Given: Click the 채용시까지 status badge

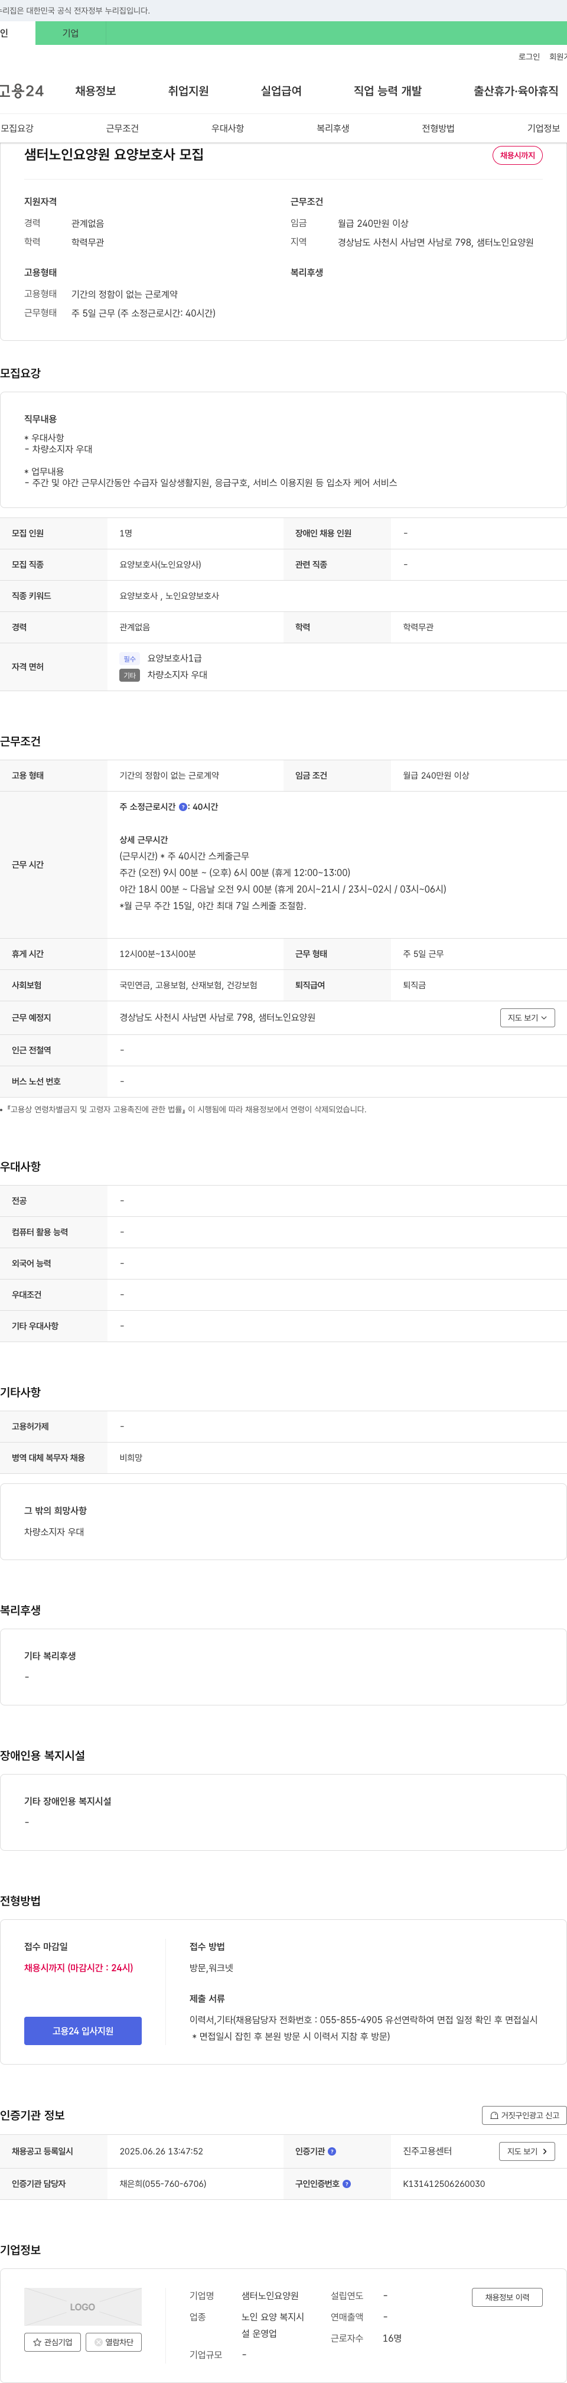Looking at the screenshot, I should click(x=517, y=155).
